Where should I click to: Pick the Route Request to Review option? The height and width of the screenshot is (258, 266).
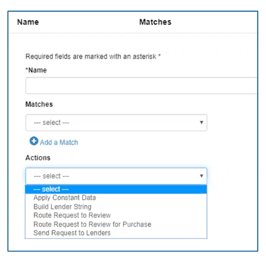tap(72, 215)
